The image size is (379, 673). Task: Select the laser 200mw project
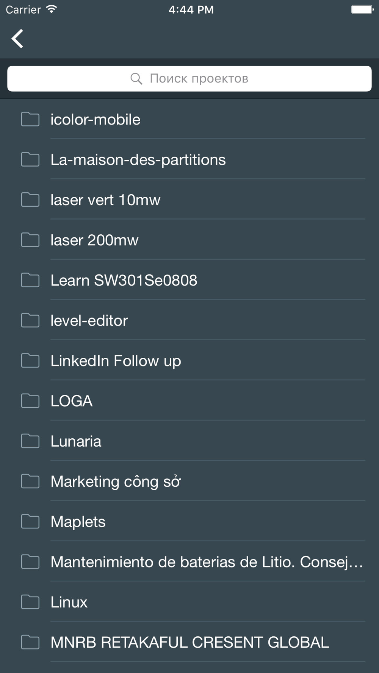[x=94, y=240]
